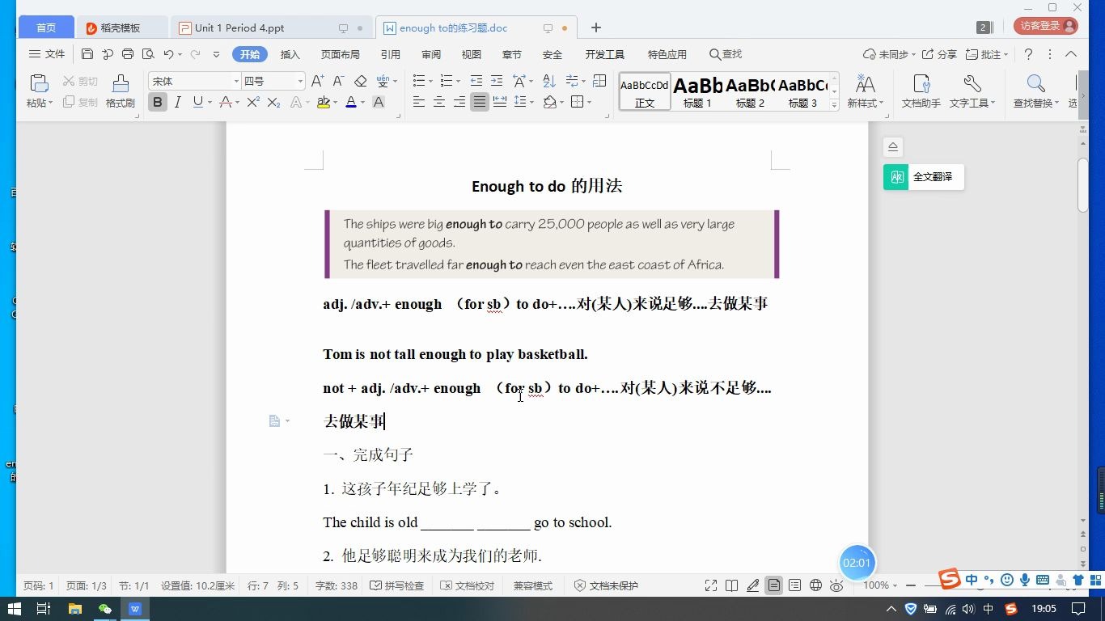Image resolution: width=1105 pixels, height=621 pixels.
Task: Open WeChat from the Windows taskbar
Action: [x=105, y=609]
